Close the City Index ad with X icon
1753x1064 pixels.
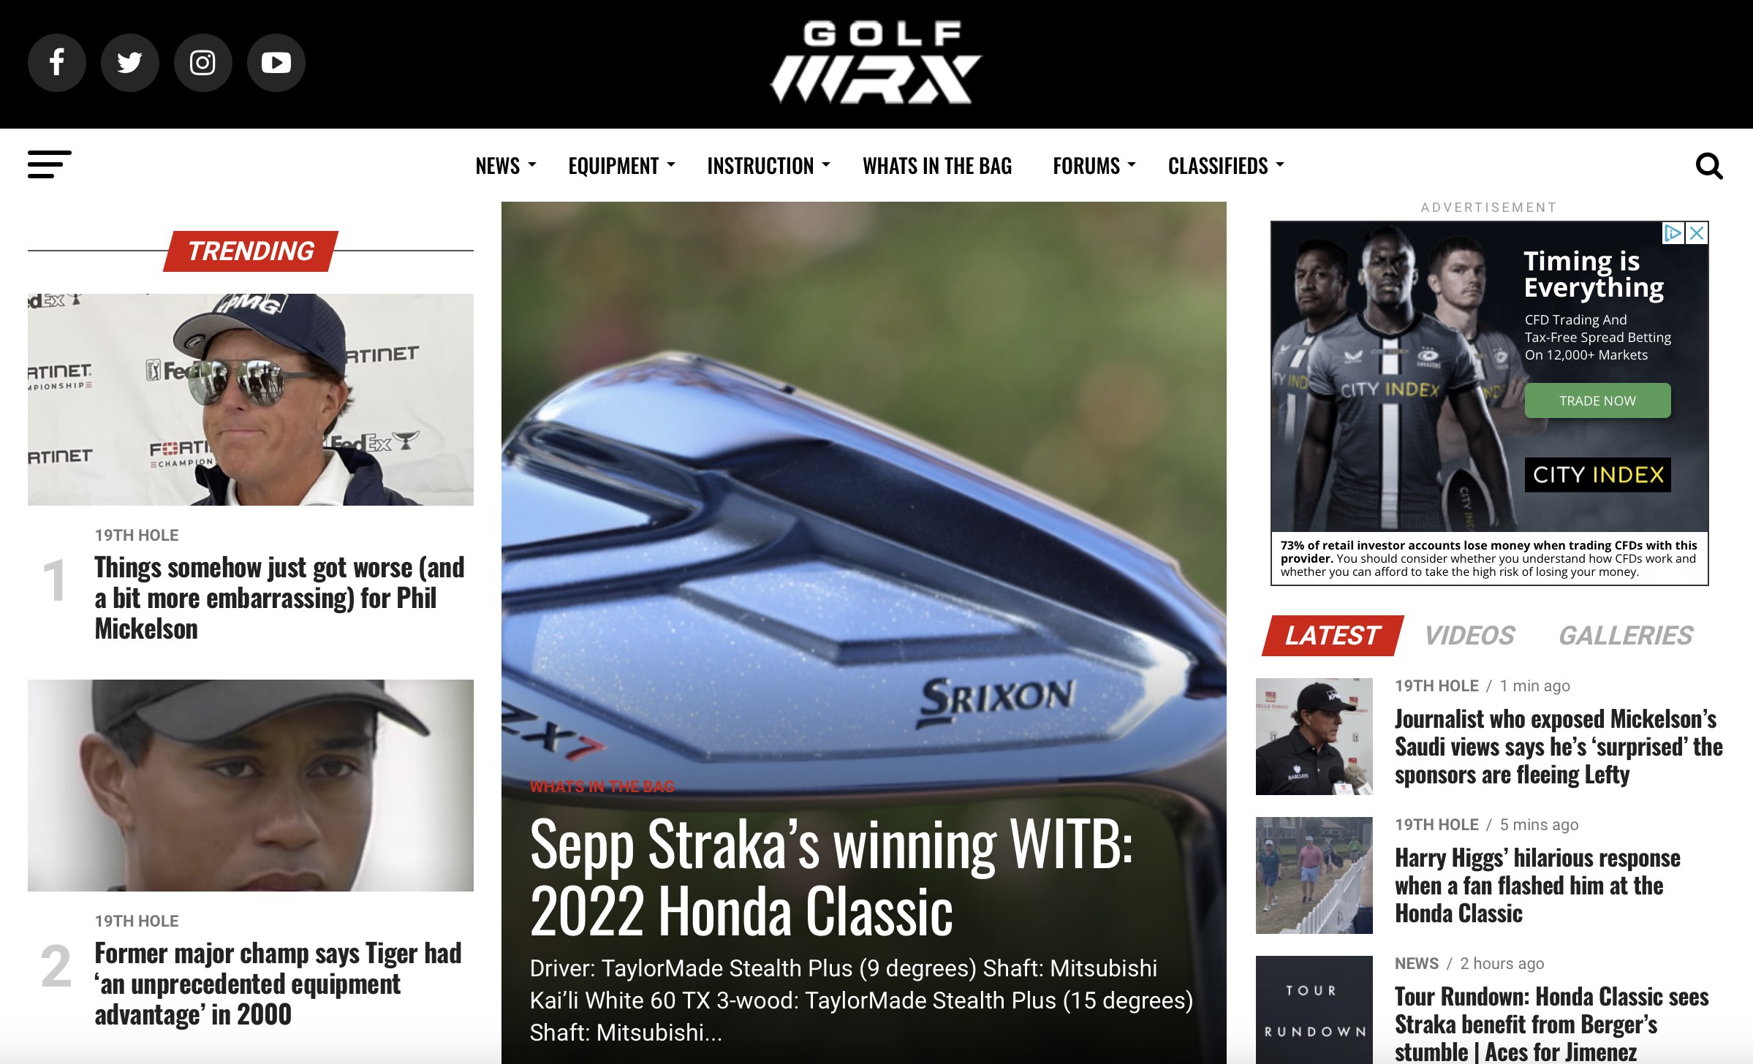point(1697,233)
